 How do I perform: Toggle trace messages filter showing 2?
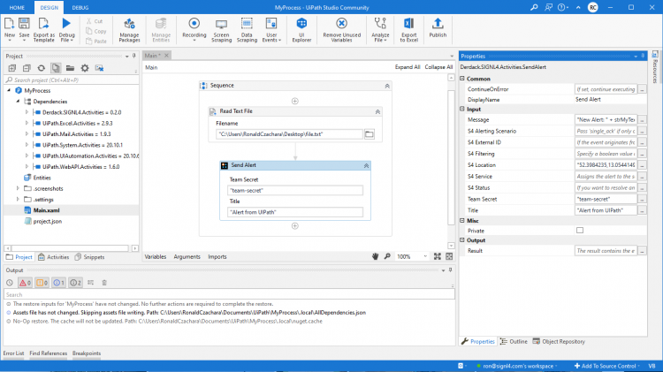tap(75, 283)
